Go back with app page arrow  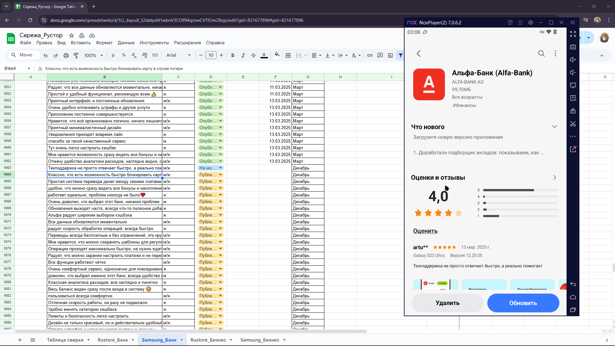coord(419,54)
